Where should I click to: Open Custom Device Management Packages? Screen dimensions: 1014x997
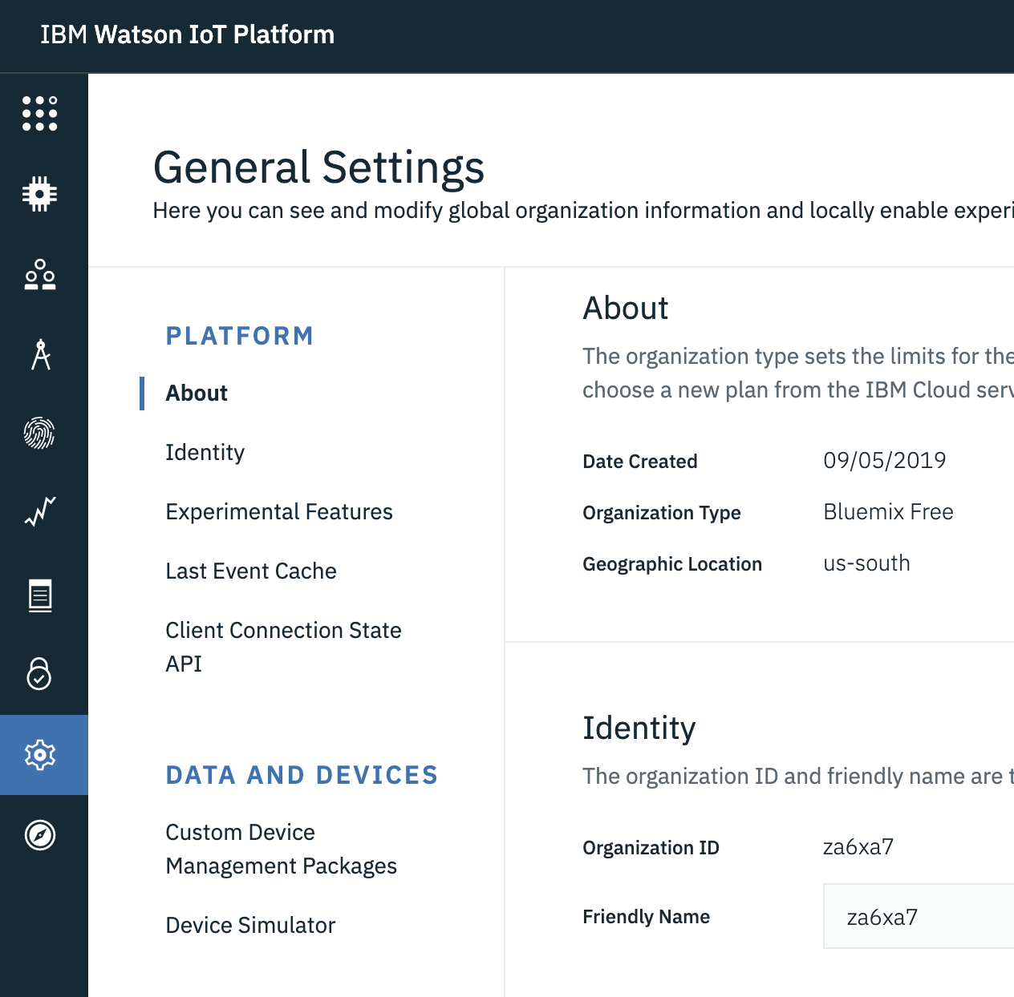[x=280, y=849]
